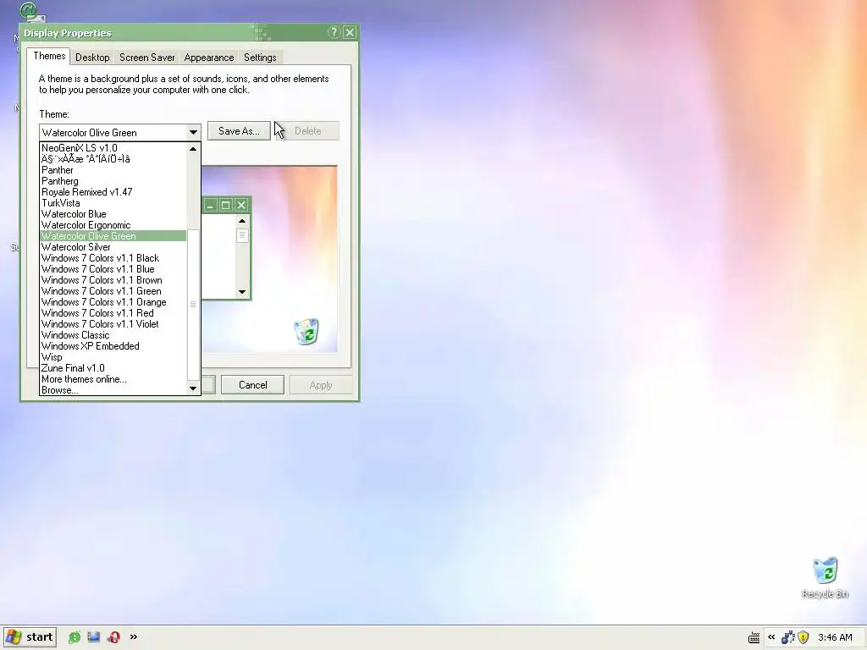Expand hidden system tray icons
Viewport: 867px width, 650px height.
click(x=771, y=637)
